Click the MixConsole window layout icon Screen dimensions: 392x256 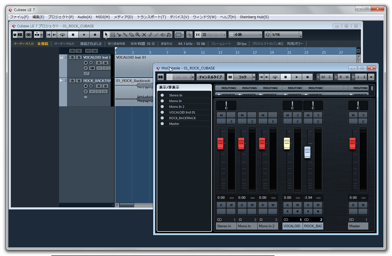(x=161, y=77)
